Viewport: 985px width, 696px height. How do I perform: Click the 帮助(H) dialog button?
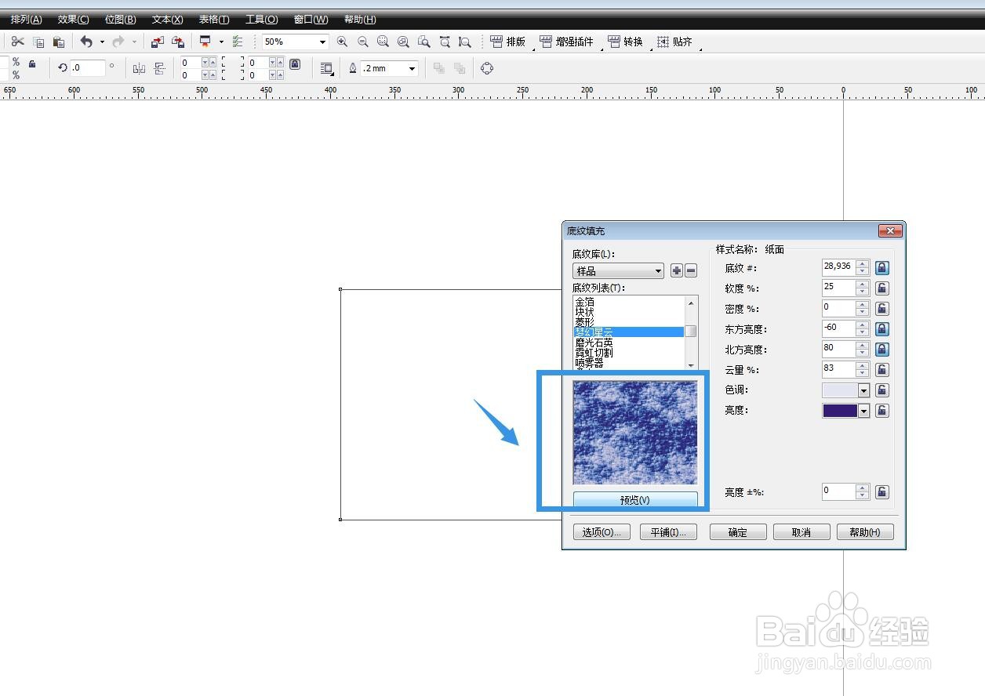(865, 532)
